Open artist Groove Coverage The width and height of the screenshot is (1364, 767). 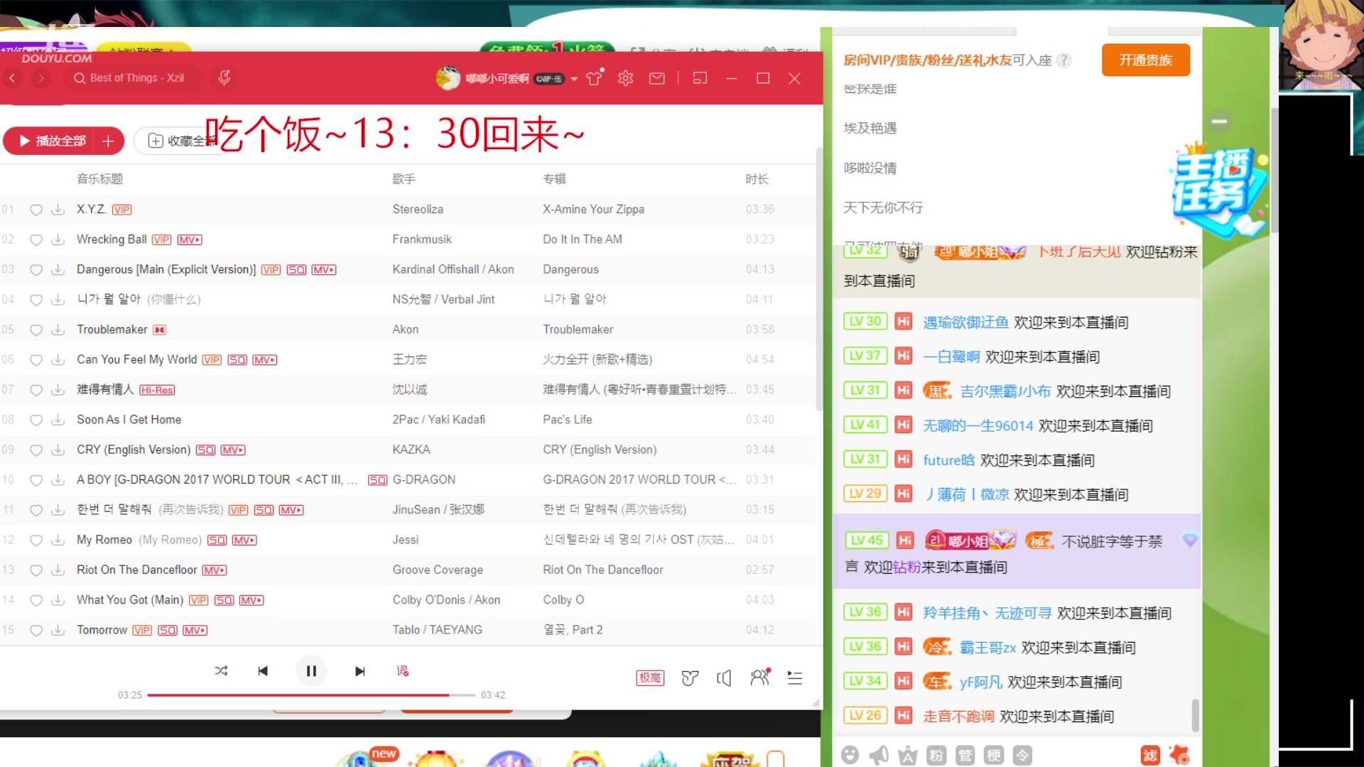438,570
